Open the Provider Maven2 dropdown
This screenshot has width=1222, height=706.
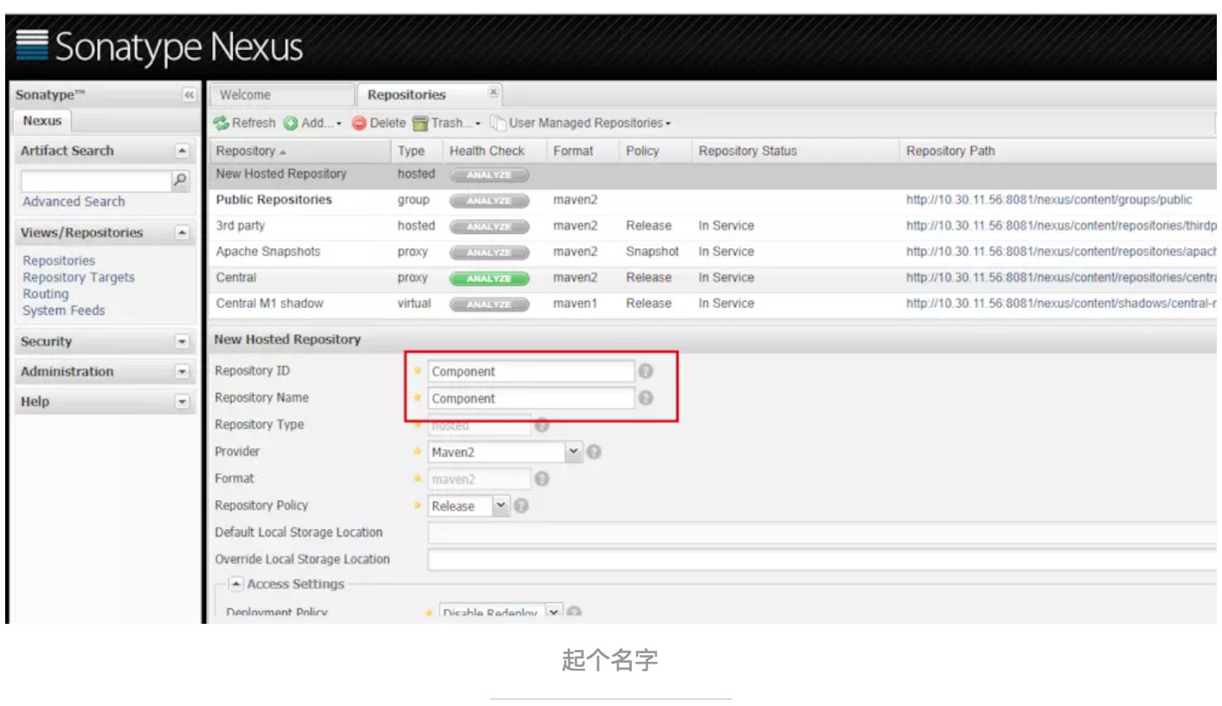574,452
